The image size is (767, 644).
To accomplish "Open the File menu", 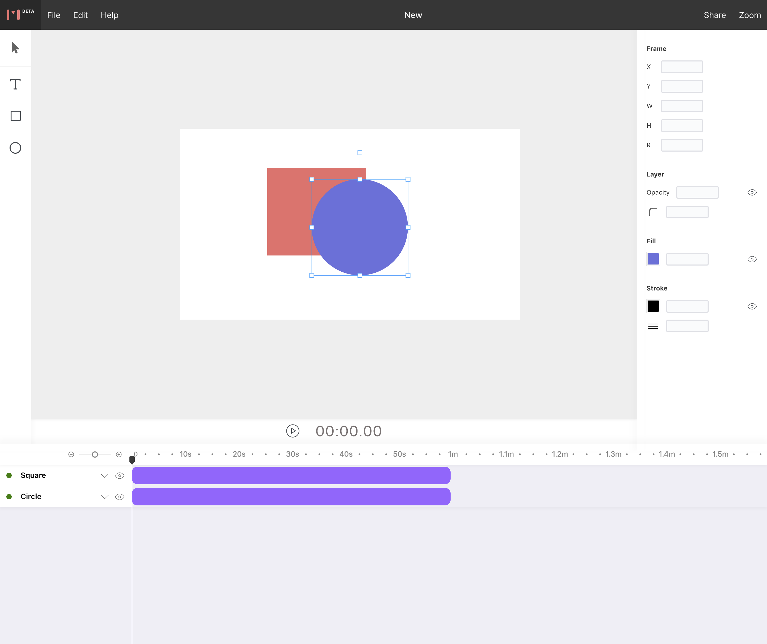I will 54,15.
